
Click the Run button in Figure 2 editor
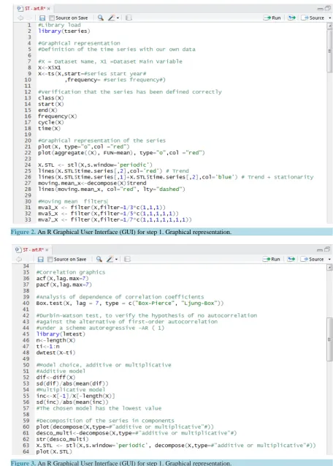click(x=272, y=18)
